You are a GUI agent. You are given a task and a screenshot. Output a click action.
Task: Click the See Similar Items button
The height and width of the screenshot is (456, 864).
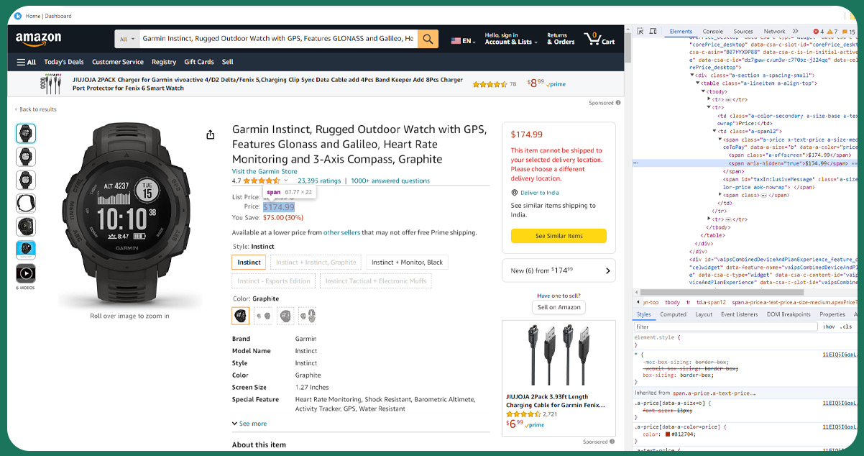(x=559, y=235)
